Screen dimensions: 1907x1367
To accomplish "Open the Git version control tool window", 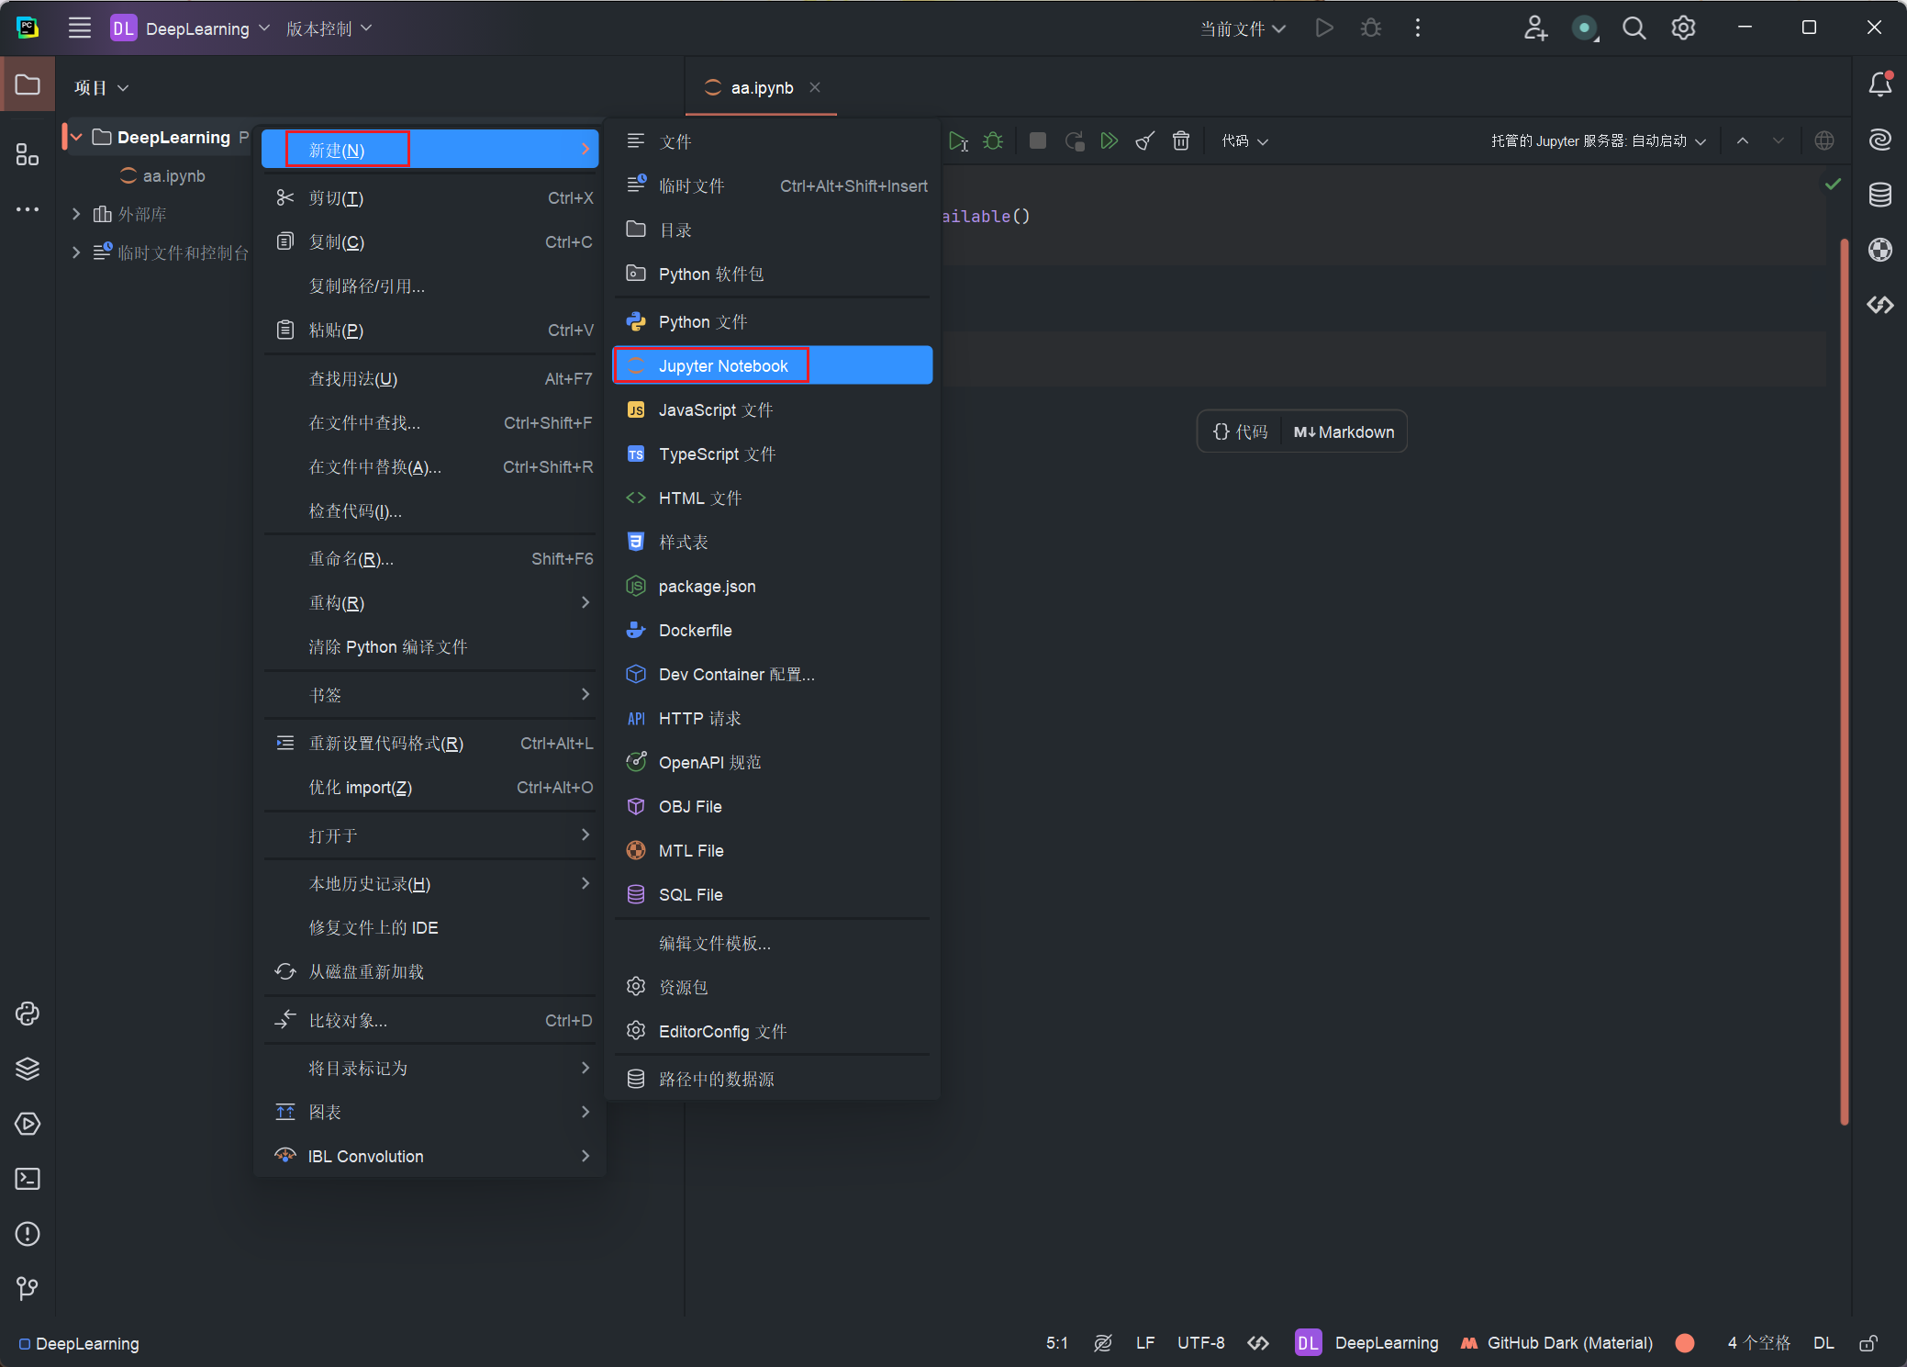I will coord(28,1289).
